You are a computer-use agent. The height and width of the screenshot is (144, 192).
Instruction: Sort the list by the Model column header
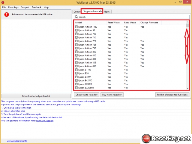click(x=79, y=23)
